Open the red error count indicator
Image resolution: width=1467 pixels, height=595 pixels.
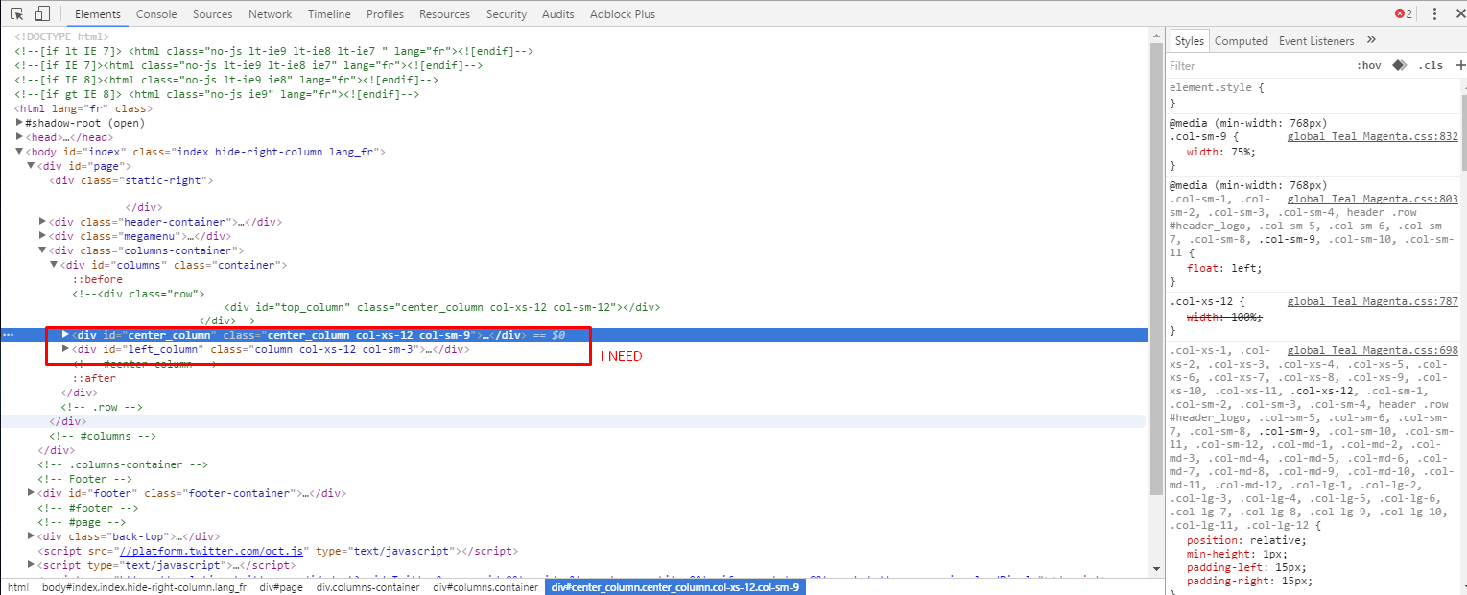[1404, 14]
